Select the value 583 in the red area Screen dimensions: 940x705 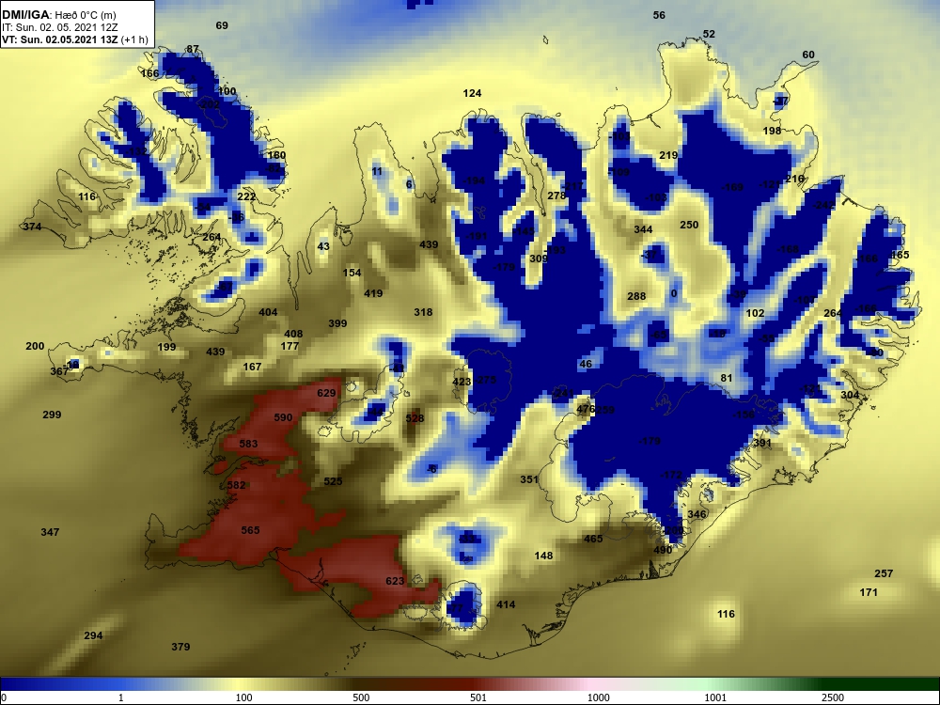point(248,444)
